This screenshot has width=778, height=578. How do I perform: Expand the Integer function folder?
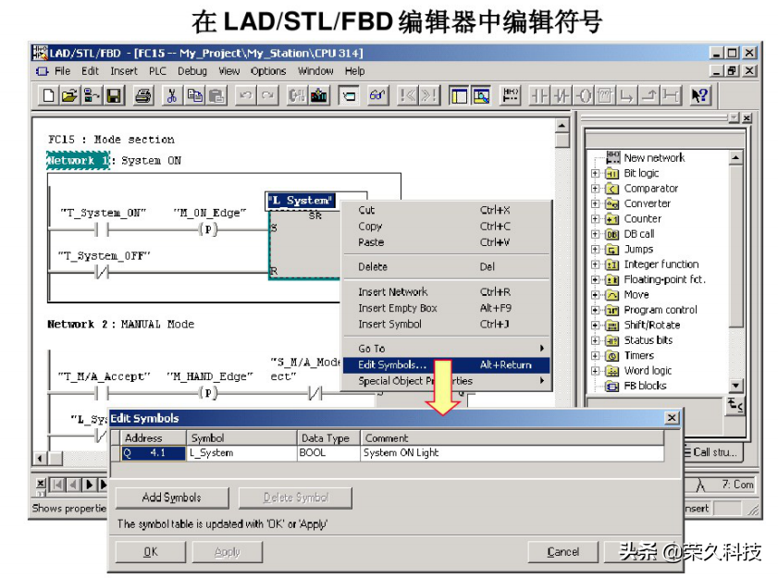point(596,264)
